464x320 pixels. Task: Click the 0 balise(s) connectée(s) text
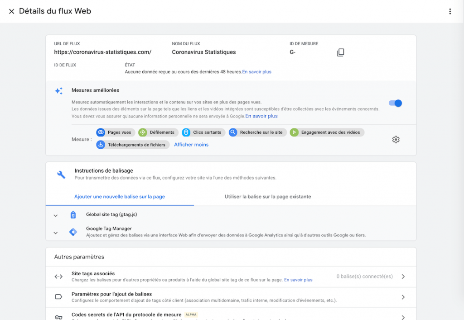(x=365, y=276)
